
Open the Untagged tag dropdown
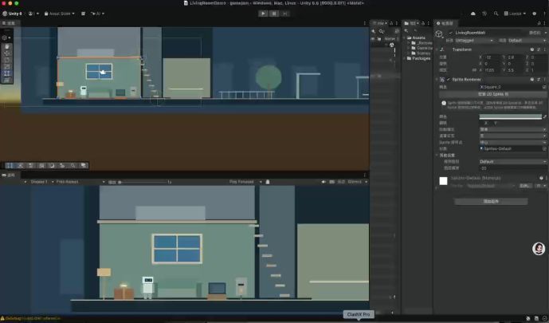[x=474, y=41]
